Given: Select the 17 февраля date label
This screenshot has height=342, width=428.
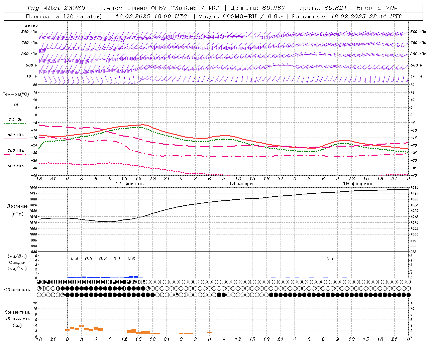Looking at the screenshot, I should [130, 184].
